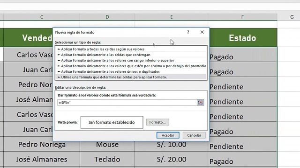Click the S/. 10.00 cell
Viewport: 300px width, 168px height.
[172, 144]
